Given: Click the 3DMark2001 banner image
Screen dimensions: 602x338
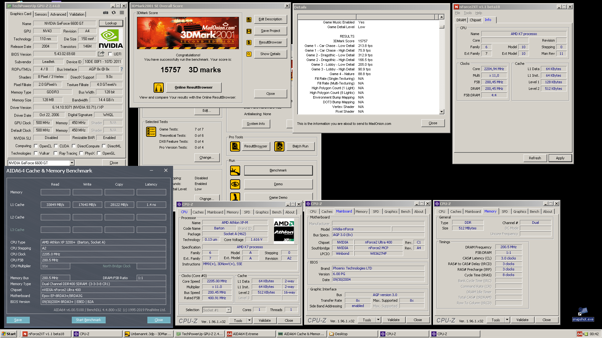Looking at the screenshot, I should 188,33.
